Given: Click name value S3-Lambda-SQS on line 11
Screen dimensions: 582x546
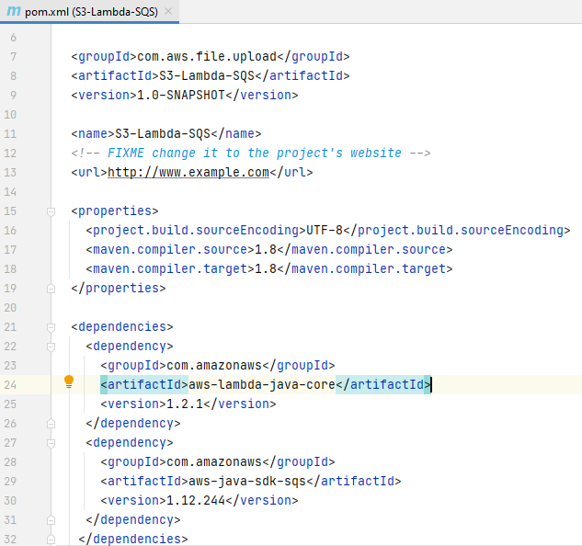Looking at the screenshot, I should coord(163,133).
